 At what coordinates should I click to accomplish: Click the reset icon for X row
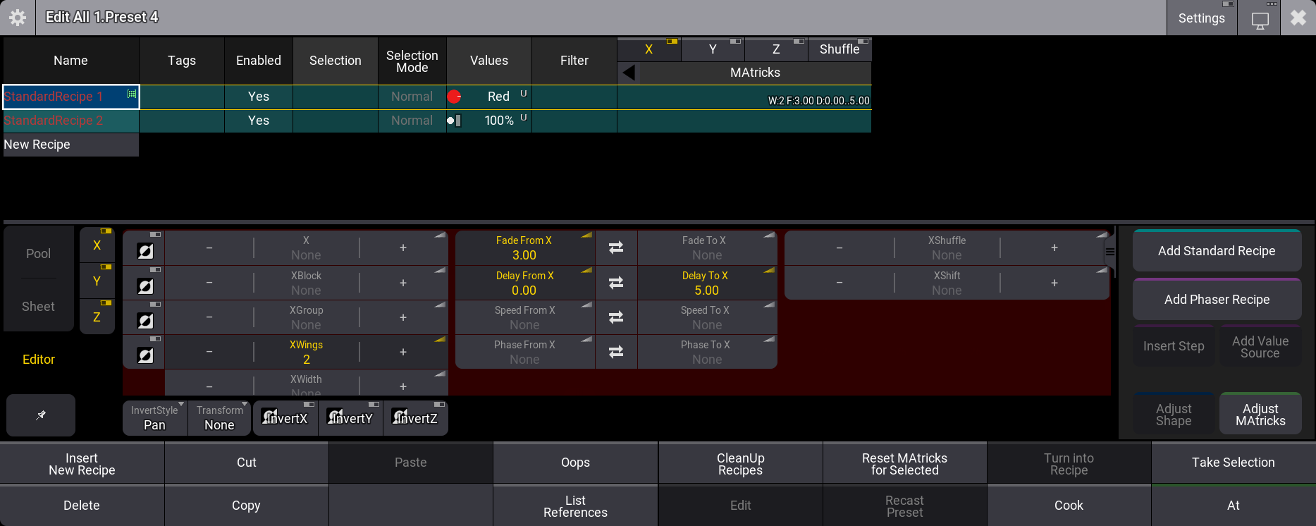coord(145,251)
